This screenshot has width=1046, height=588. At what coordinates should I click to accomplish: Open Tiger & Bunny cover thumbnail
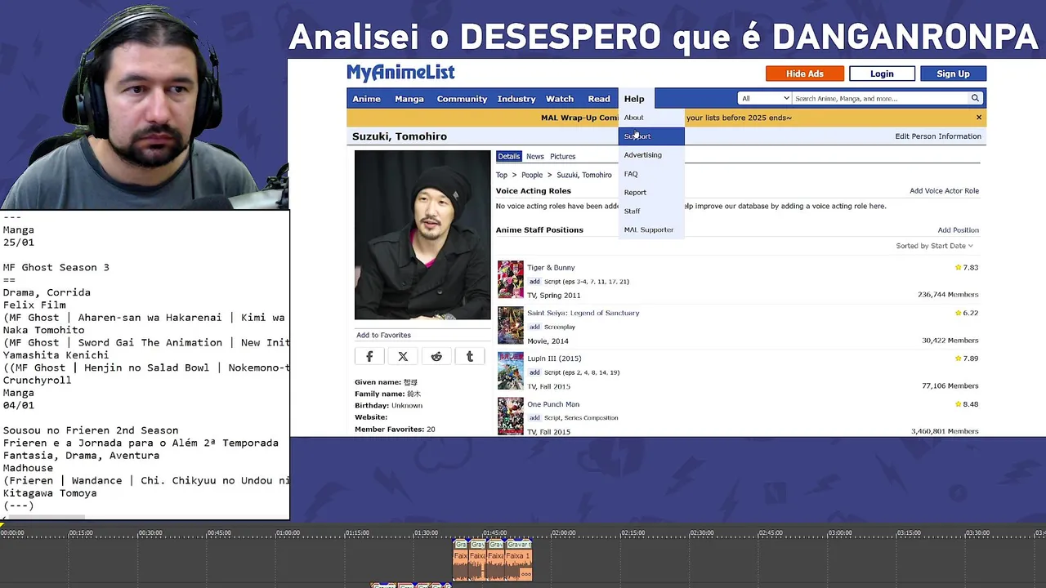tap(511, 280)
